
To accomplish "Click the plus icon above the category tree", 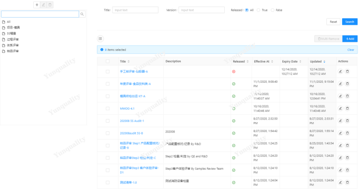I will tap(37, 5).
